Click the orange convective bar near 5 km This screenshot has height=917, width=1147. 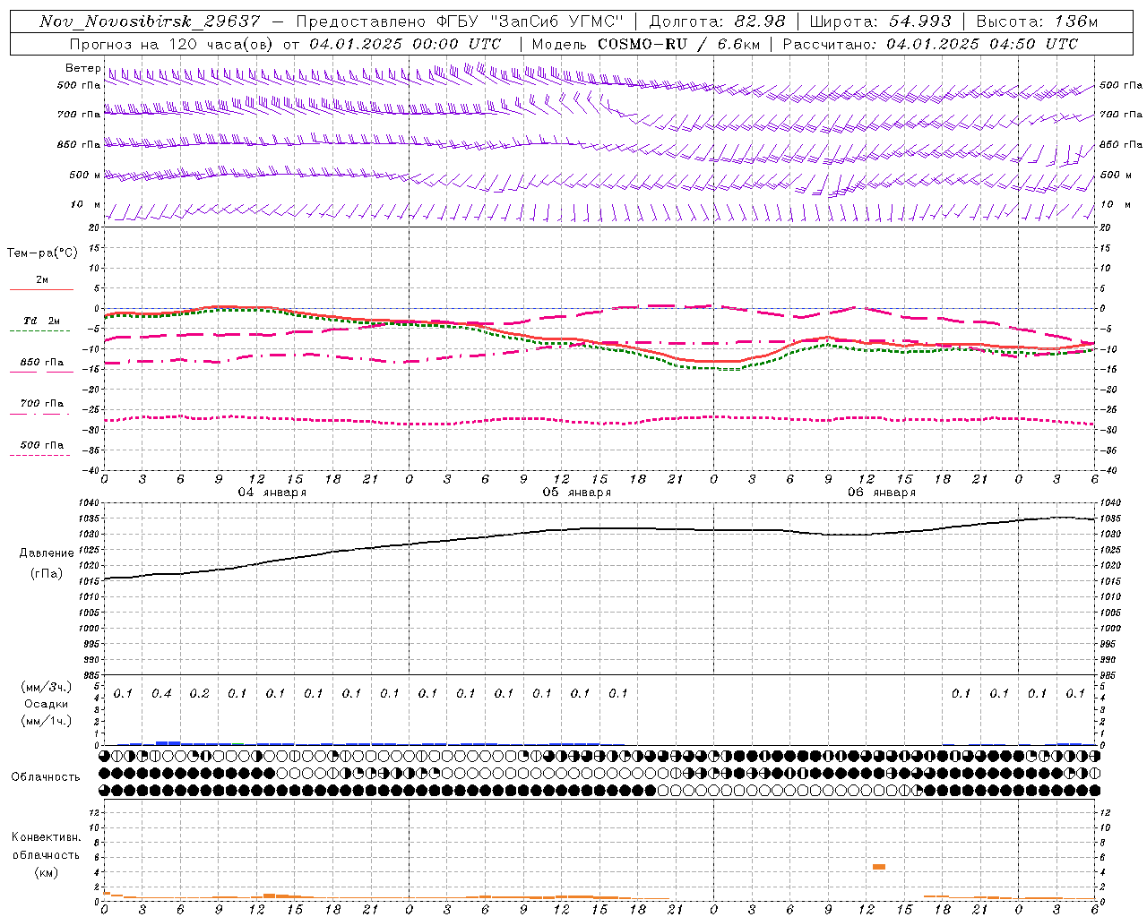coord(879,867)
